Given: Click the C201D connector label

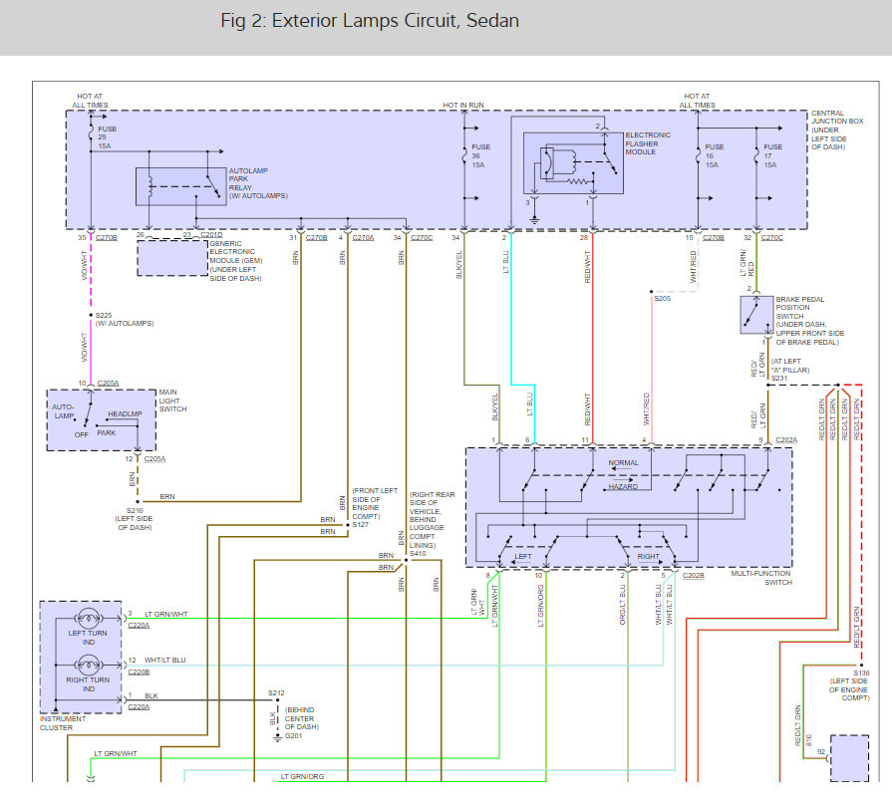Looking at the screenshot, I should (211, 235).
